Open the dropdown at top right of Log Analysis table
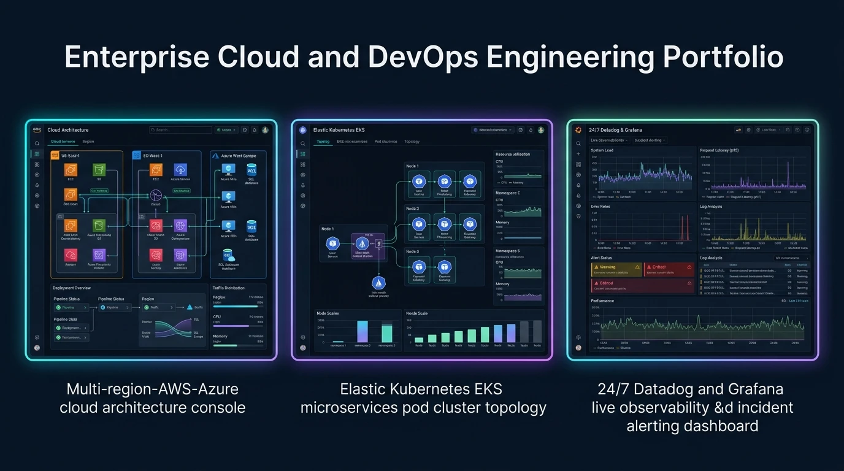This screenshot has height=471, width=844. pyautogui.click(x=792, y=258)
